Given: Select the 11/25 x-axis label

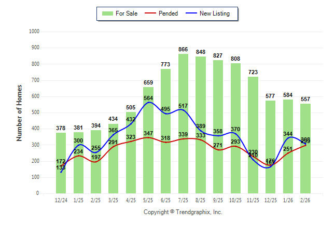Looking at the screenshot, I should 253,199.
